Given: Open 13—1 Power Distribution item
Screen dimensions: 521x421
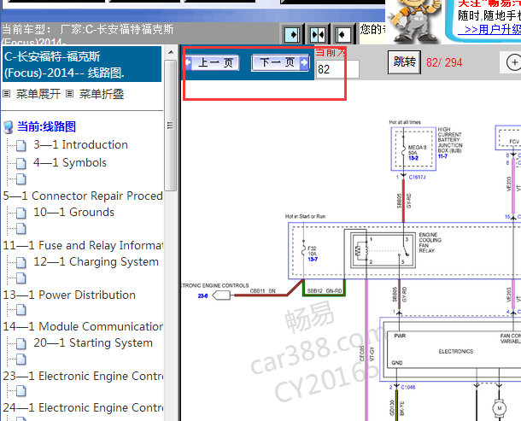Looking at the screenshot, I should pyautogui.click(x=69, y=295).
